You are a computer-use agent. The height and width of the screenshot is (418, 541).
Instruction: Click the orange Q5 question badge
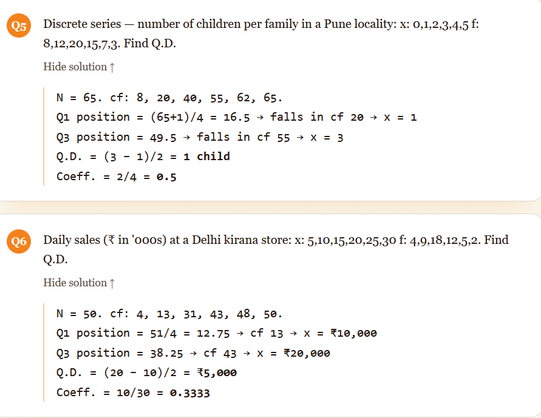19,25
